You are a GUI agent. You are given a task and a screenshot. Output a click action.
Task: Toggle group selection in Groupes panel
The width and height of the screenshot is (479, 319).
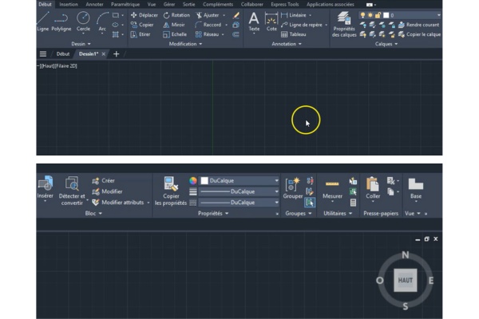310,203
